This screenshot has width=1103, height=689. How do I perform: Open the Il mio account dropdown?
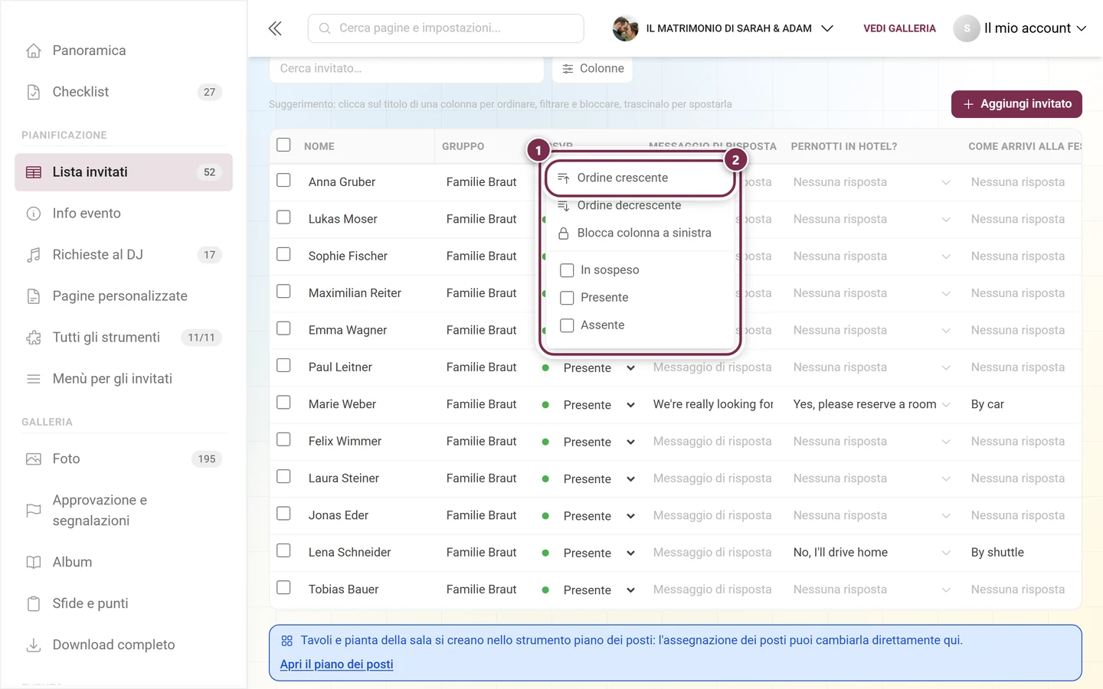(x=1020, y=28)
